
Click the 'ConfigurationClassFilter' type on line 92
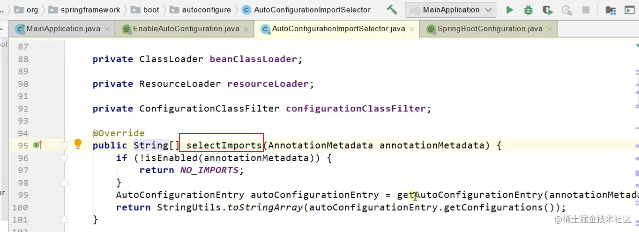209,109
